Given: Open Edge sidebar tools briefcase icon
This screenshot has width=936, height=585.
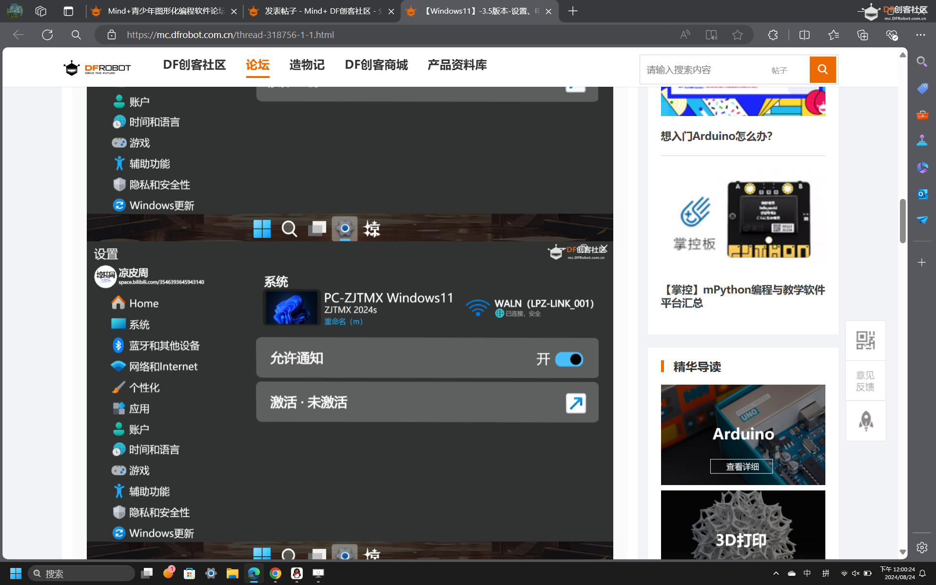Looking at the screenshot, I should pyautogui.click(x=922, y=115).
